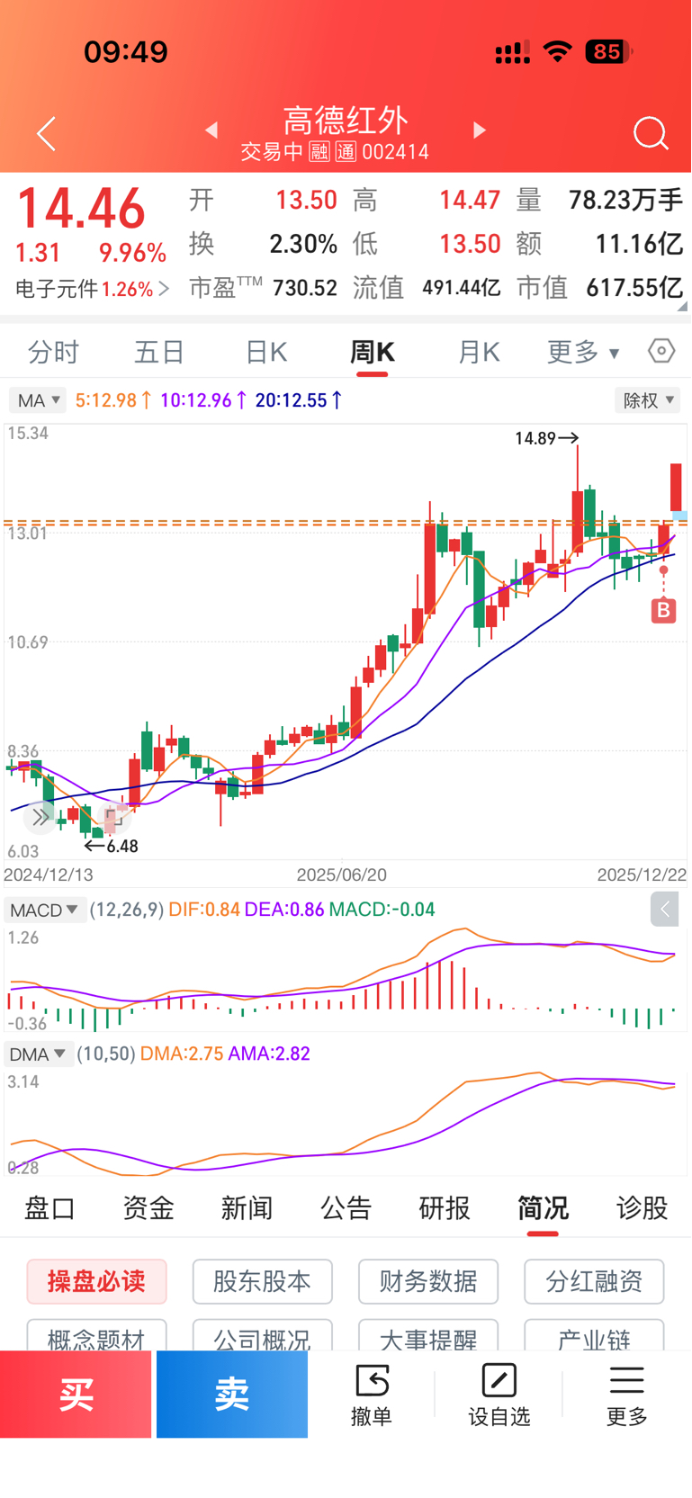Tap the 财务数据 button
Screen dimensions: 692x1498
click(x=427, y=1281)
